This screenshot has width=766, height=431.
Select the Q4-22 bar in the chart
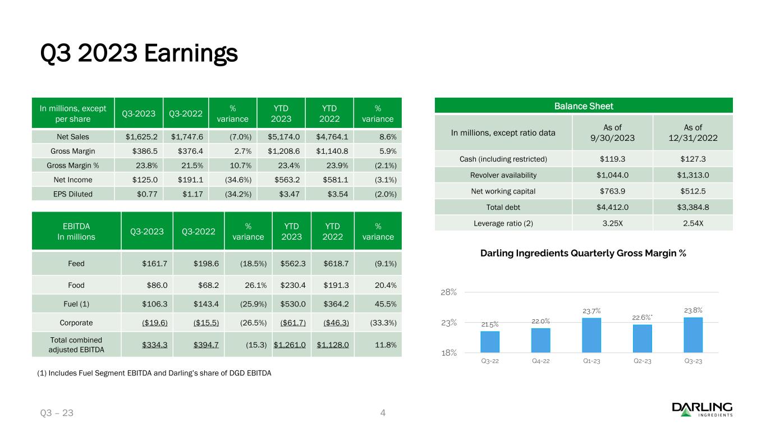[540, 340]
